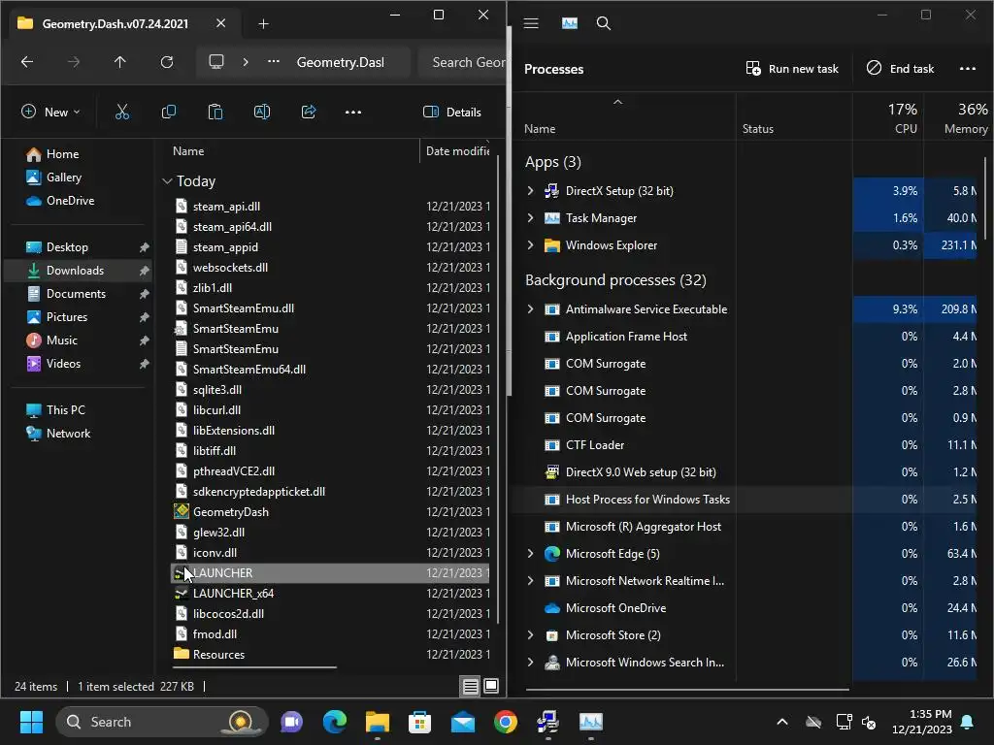Open the Mail app from taskbar
This screenshot has width=994, height=745.
(x=463, y=722)
